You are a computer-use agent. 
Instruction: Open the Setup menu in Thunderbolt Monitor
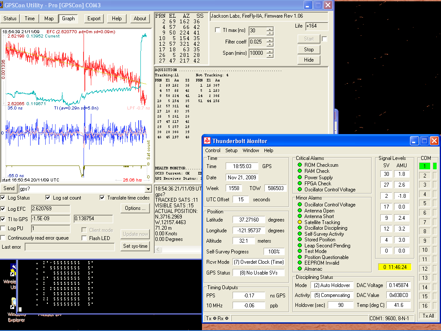point(231,150)
